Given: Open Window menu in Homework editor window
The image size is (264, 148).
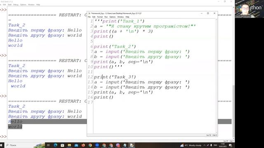Looking at the screenshot, I should pyautogui.click(x=120, y=17).
